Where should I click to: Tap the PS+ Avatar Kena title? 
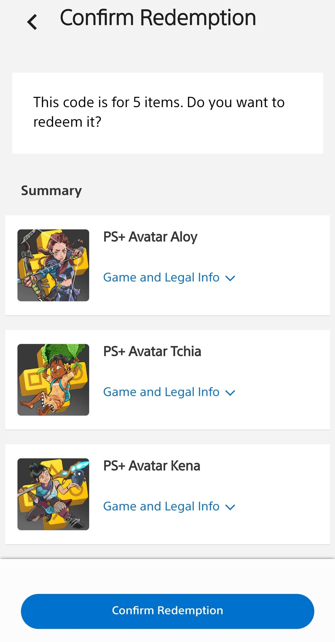[x=152, y=466]
